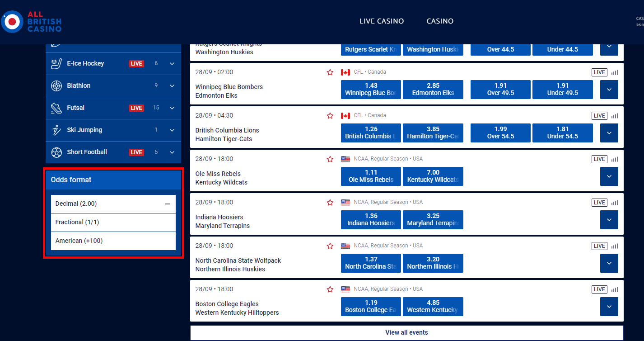Favorite Winnipeg Blue Bombers match star
The height and width of the screenshot is (341, 644).
(330, 72)
